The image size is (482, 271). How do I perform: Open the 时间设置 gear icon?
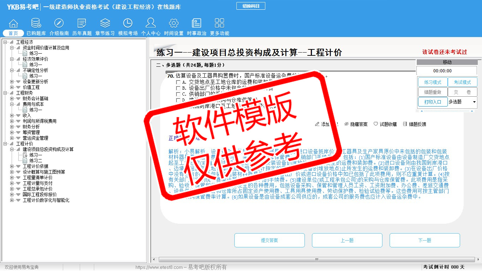174,23
